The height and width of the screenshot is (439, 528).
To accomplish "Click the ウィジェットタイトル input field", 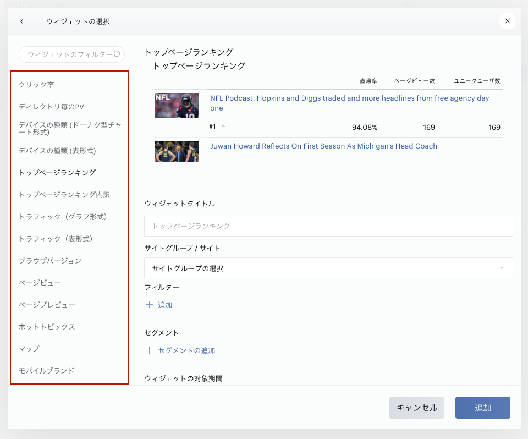I will tap(328, 226).
